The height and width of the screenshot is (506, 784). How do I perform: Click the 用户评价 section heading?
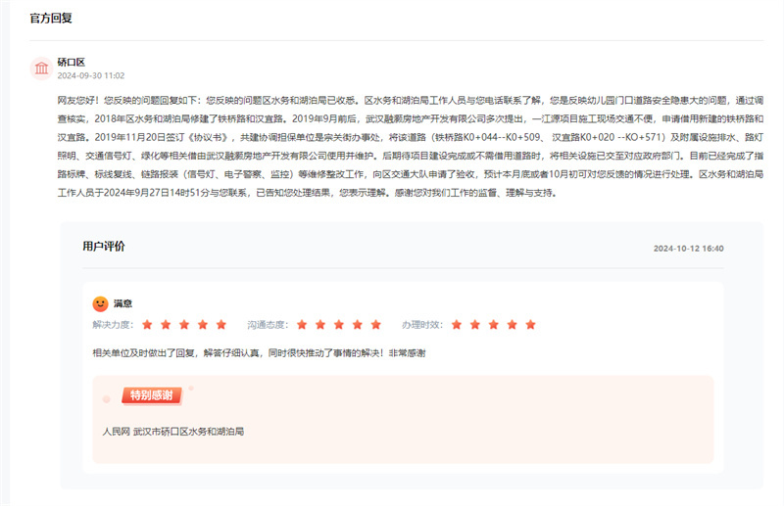tap(104, 247)
